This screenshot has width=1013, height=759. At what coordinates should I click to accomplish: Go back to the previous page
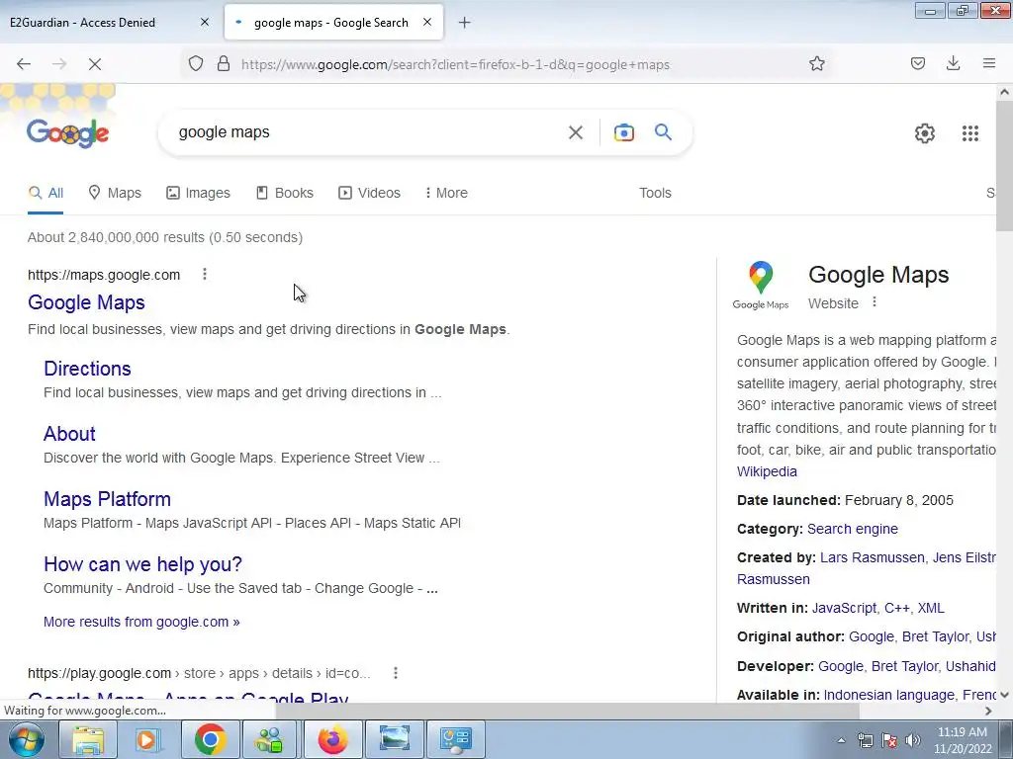click(24, 64)
